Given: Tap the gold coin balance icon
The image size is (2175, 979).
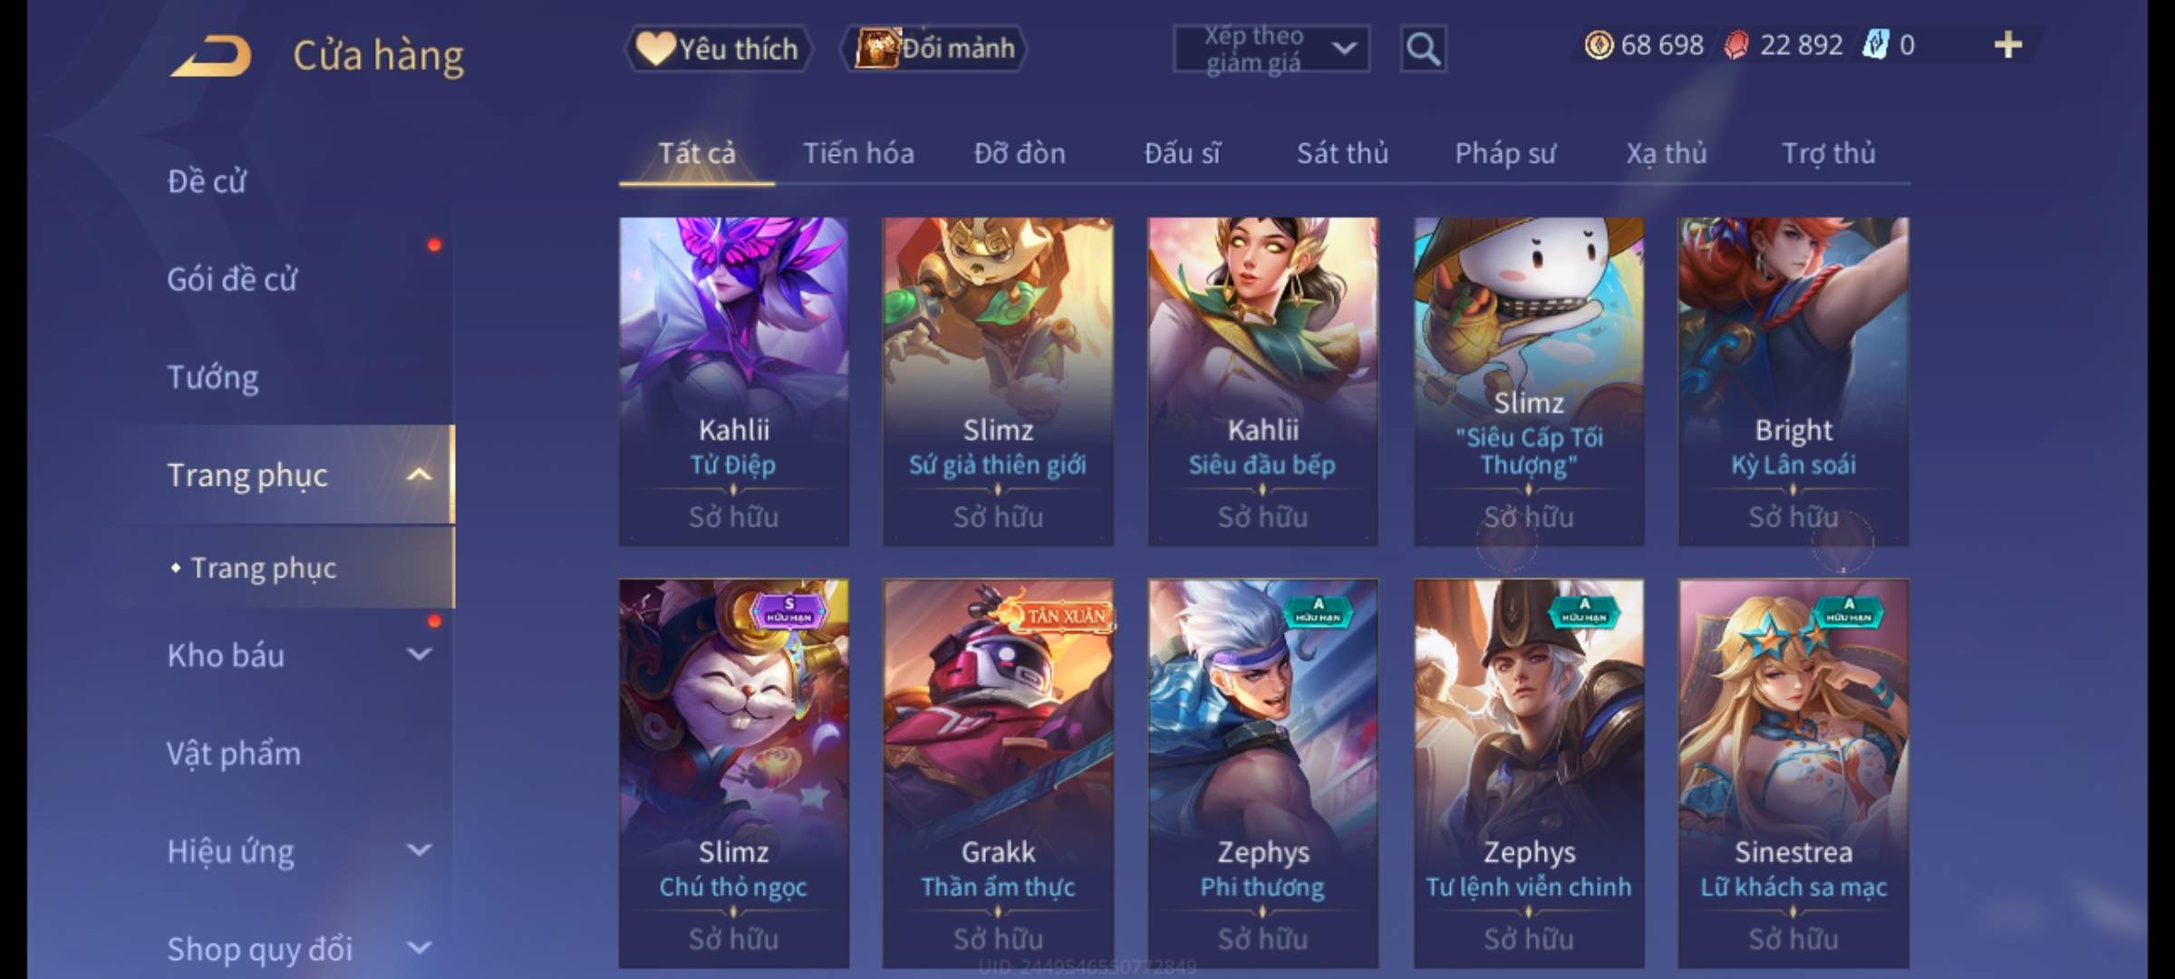Looking at the screenshot, I should (x=1599, y=44).
